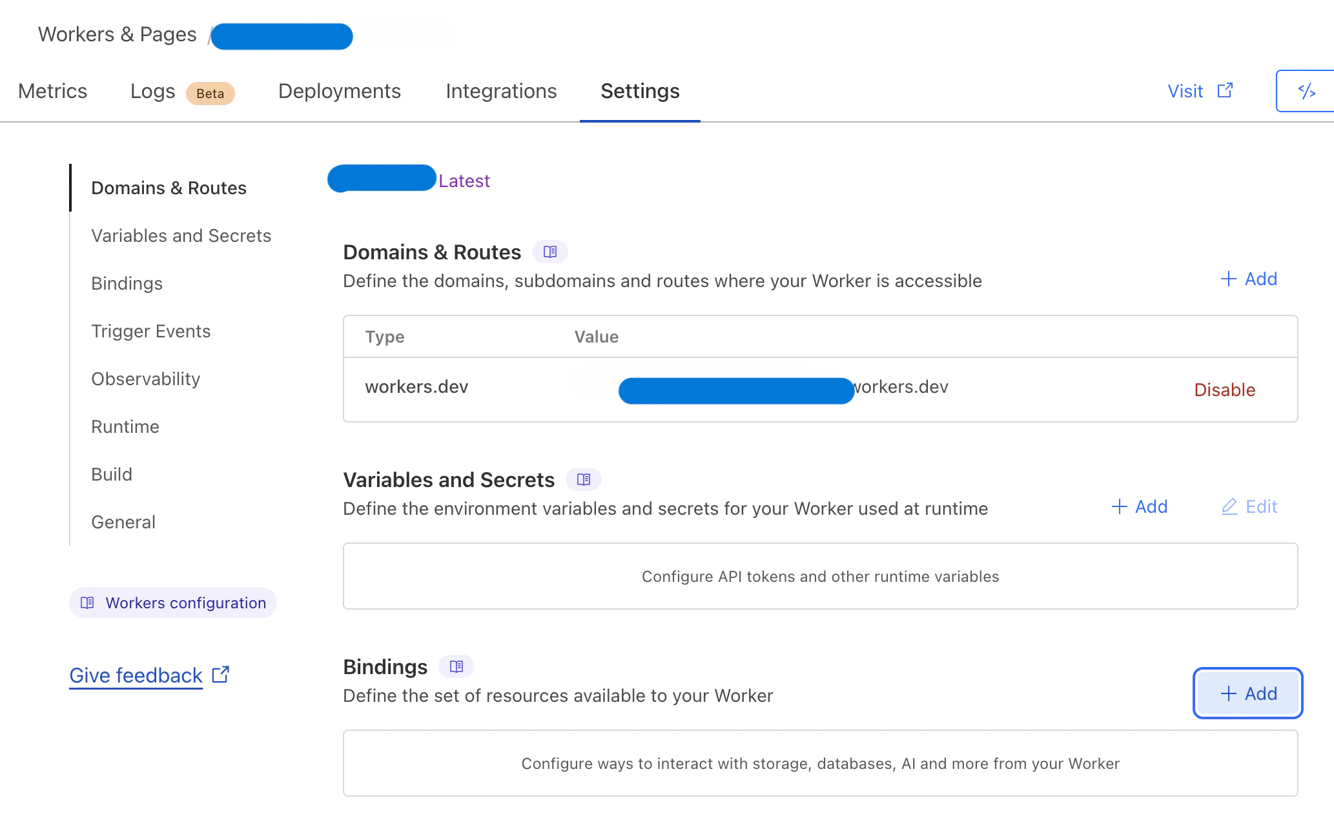1334x827 pixels.
Task: Go to Workers & Pages breadcrumb
Action: (x=117, y=34)
